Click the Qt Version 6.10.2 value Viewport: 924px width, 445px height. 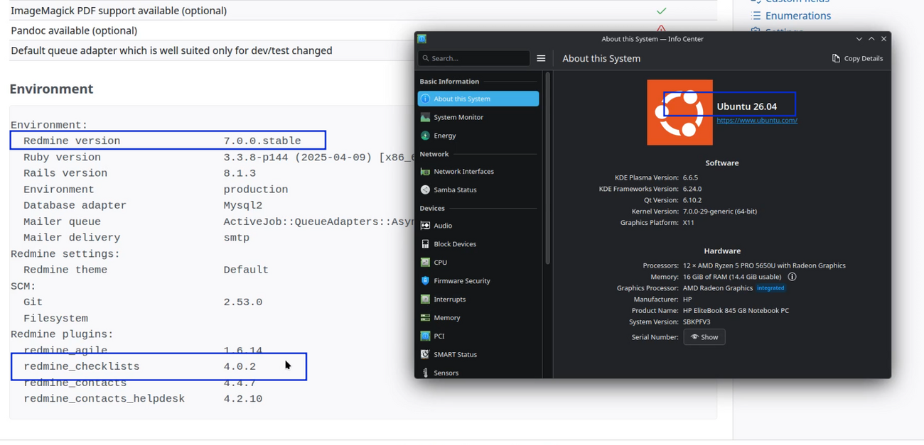point(692,200)
